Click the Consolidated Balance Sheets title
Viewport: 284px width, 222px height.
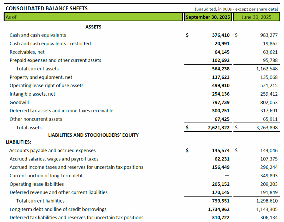47,9
